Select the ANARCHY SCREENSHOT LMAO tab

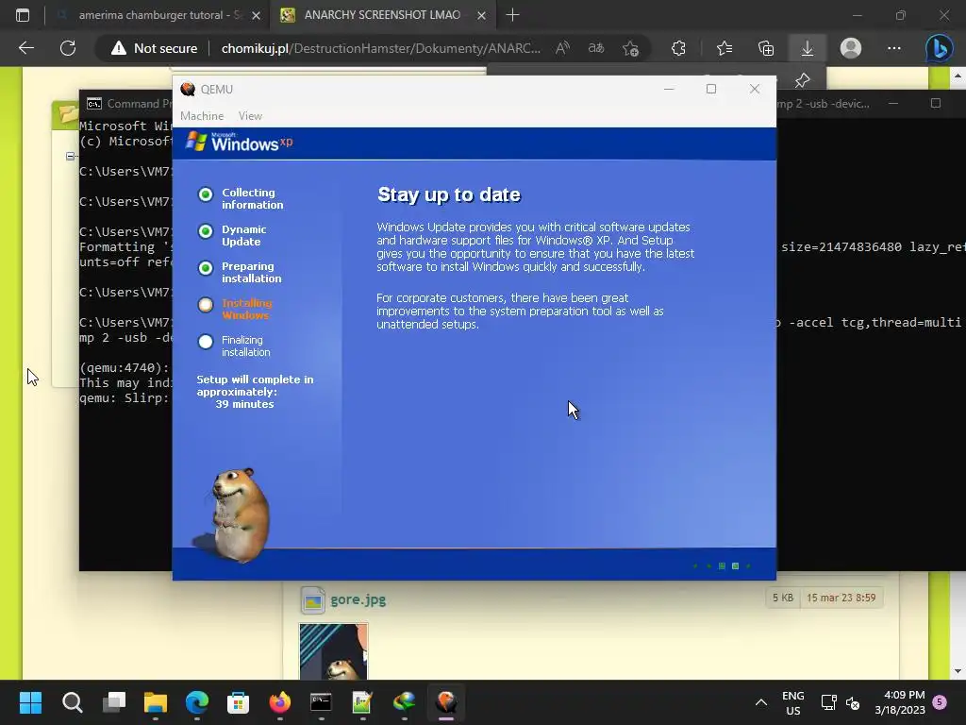[382, 15]
